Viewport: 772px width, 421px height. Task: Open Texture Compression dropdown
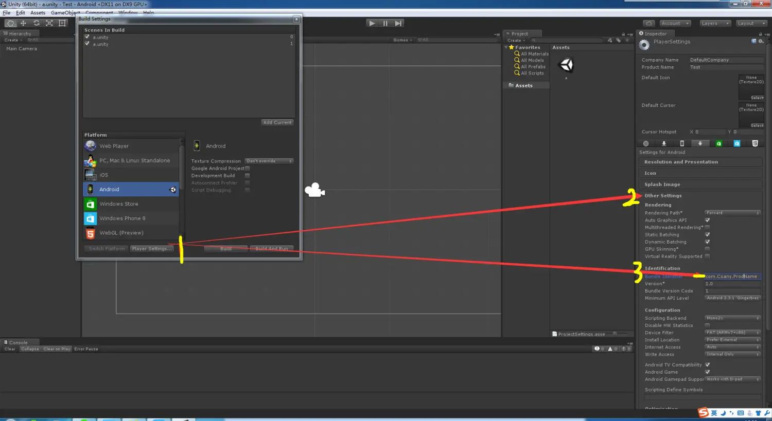269,161
